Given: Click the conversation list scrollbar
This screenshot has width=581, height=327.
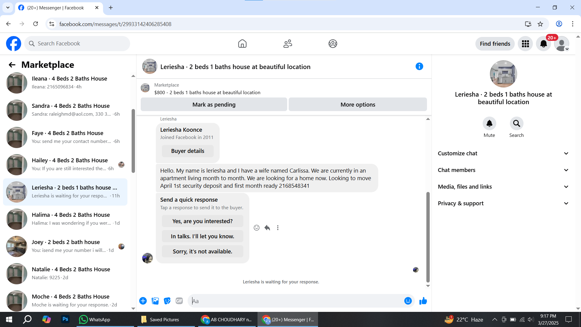Looking at the screenshot, I should coord(133,141).
